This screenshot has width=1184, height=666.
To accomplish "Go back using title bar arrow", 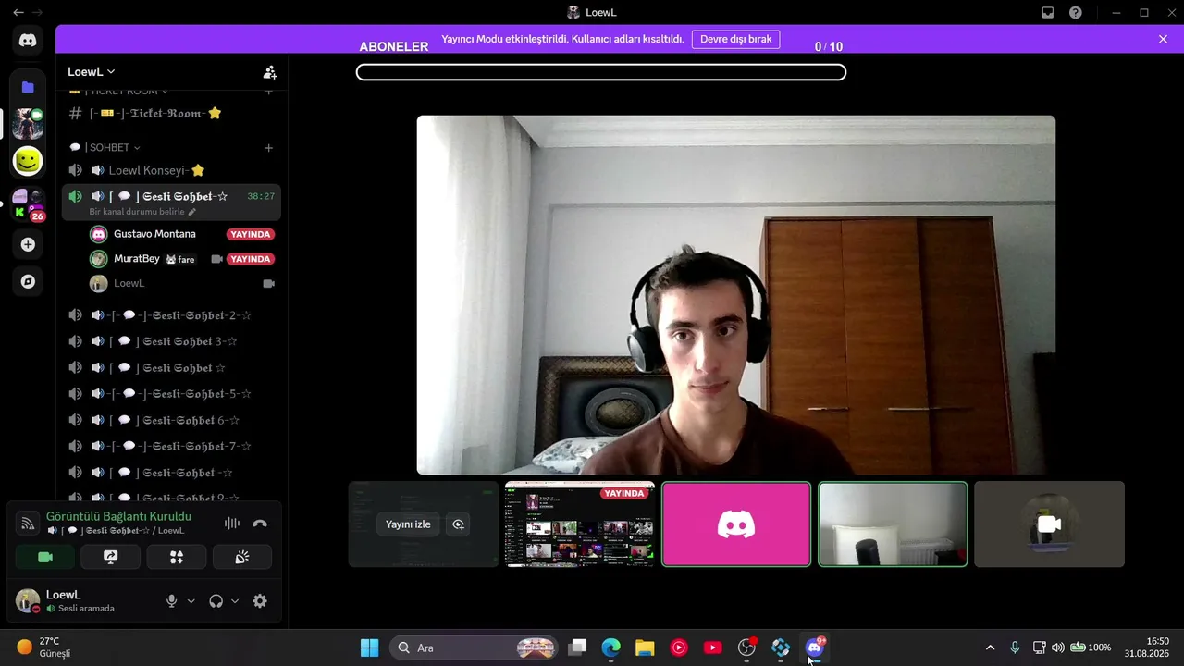I will (x=18, y=13).
